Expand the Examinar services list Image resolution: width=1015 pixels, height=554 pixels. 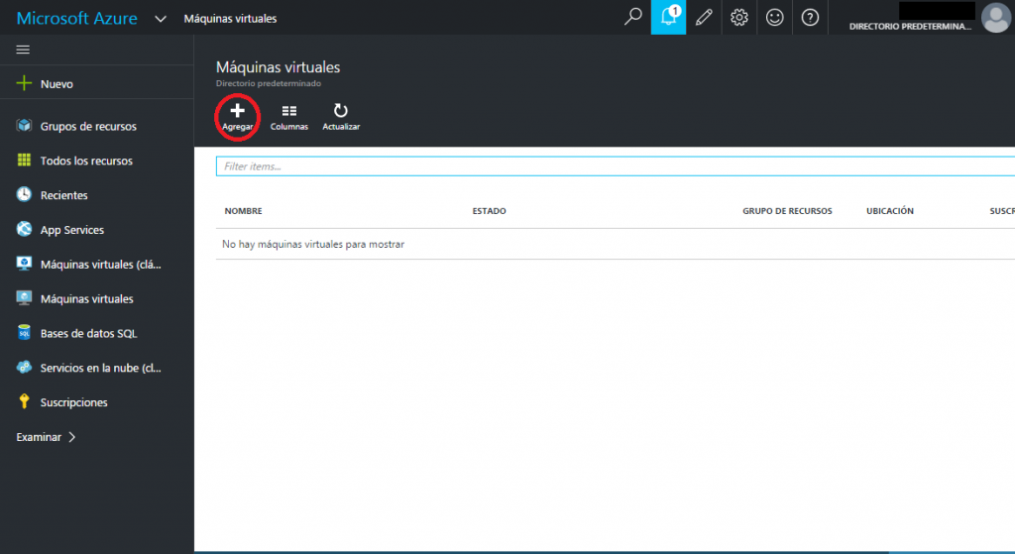pyautogui.click(x=46, y=437)
